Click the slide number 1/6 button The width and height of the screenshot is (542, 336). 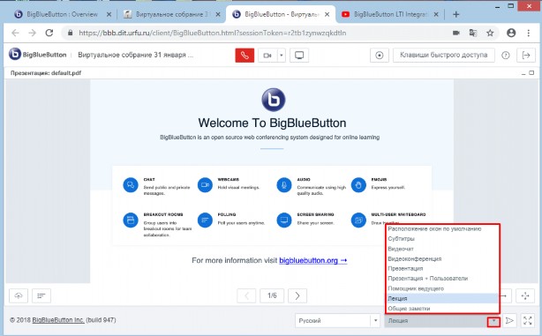pyautogui.click(x=272, y=295)
